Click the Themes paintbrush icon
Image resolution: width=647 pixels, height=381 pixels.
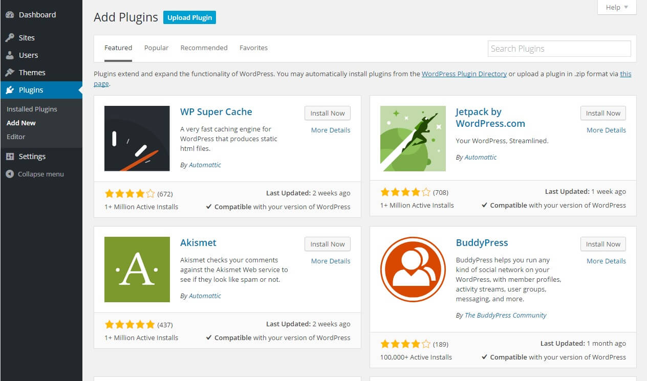(x=10, y=72)
